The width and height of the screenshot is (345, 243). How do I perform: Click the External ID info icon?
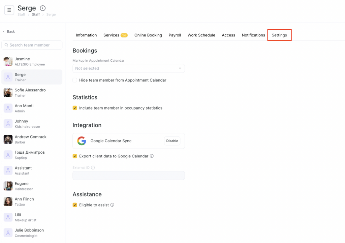click(x=93, y=168)
